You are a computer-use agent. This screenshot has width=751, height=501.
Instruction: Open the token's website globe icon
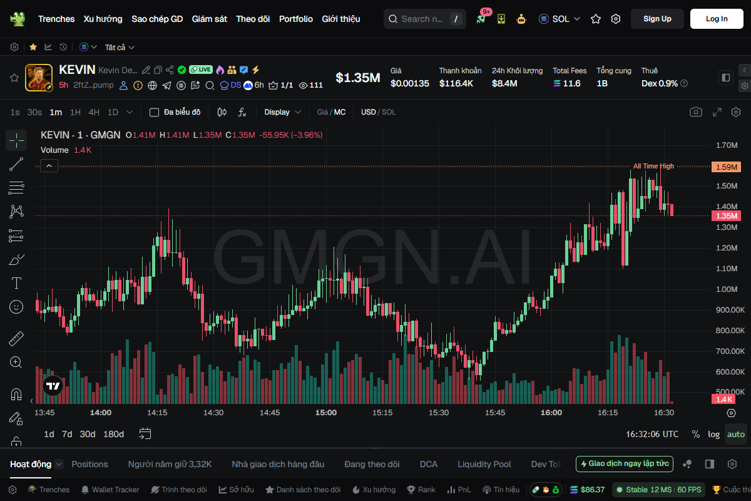(x=153, y=85)
